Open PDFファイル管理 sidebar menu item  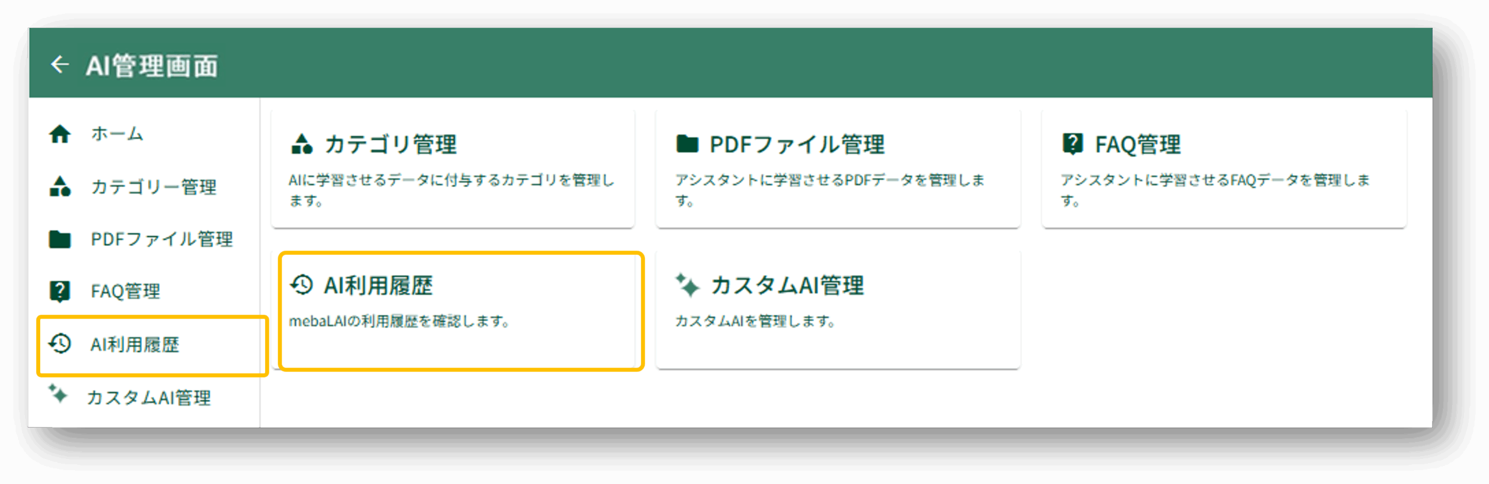[162, 239]
